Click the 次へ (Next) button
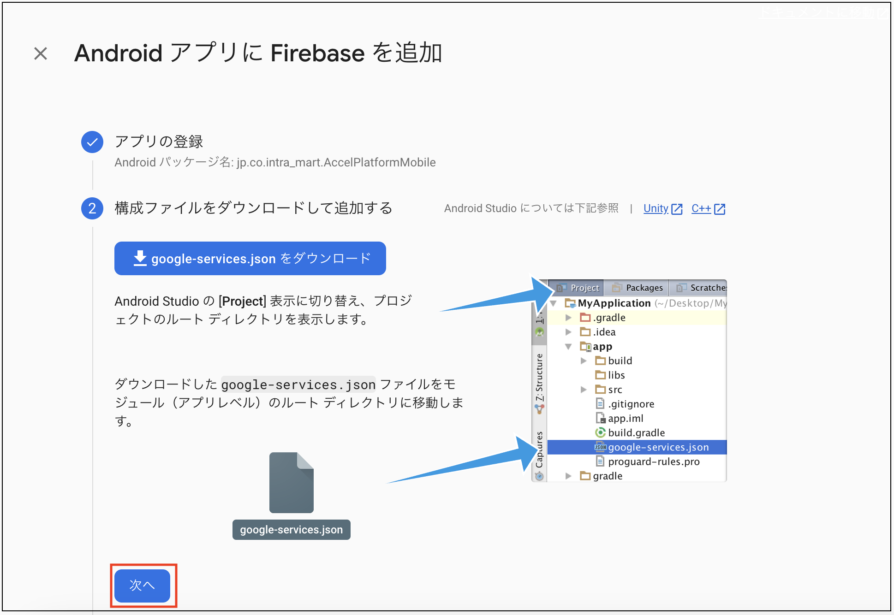 pyautogui.click(x=142, y=585)
